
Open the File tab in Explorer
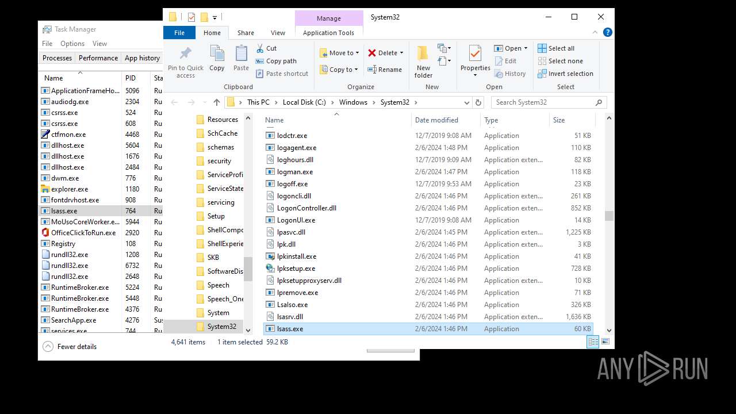179,33
